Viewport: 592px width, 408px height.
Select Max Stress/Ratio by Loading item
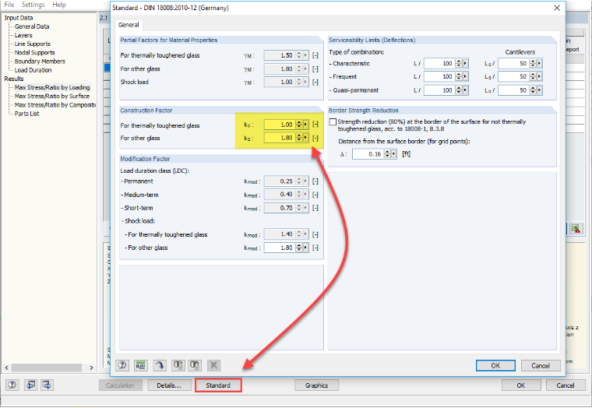pos(52,87)
